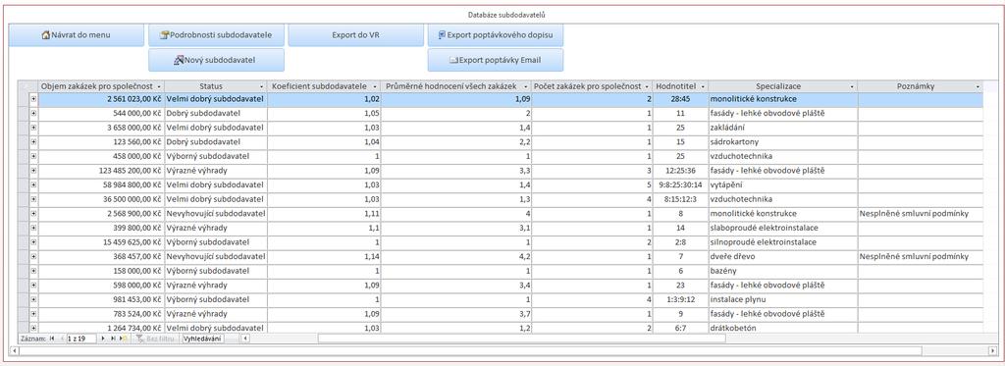
Task: Select the sádrokartony specialization cell
Action: (x=783, y=141)
